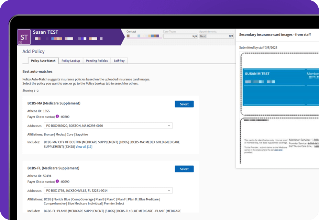Click the back insurance card image with Member Service
The image size is (319, 220).
point(280,141)
